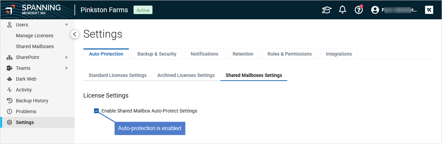
Task: Expand the Teams submenu arrow
Action: pos(67,68)
